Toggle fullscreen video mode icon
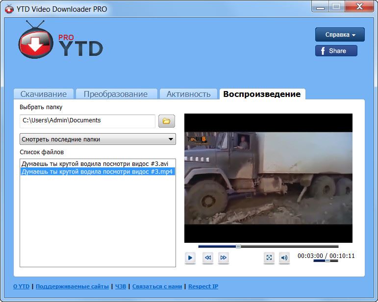Viewport: 378px width, 302px height. click(x=269, y=257)
